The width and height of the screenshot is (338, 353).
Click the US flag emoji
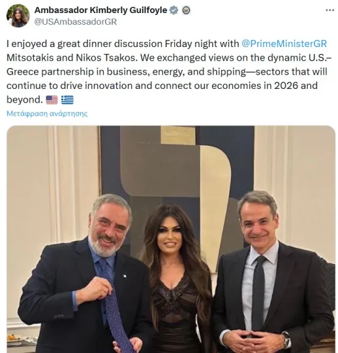(52, 100)
